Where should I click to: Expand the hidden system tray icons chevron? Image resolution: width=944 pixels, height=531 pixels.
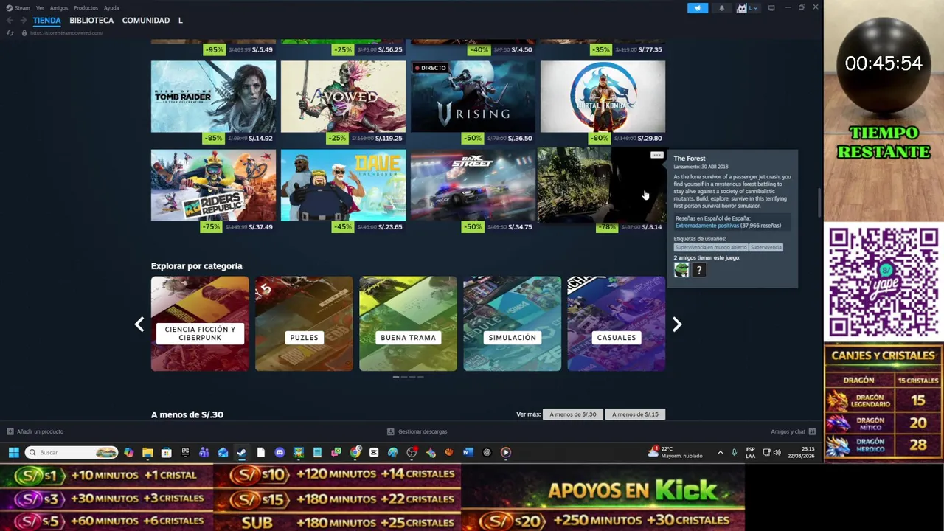click(x=721, y=452)
